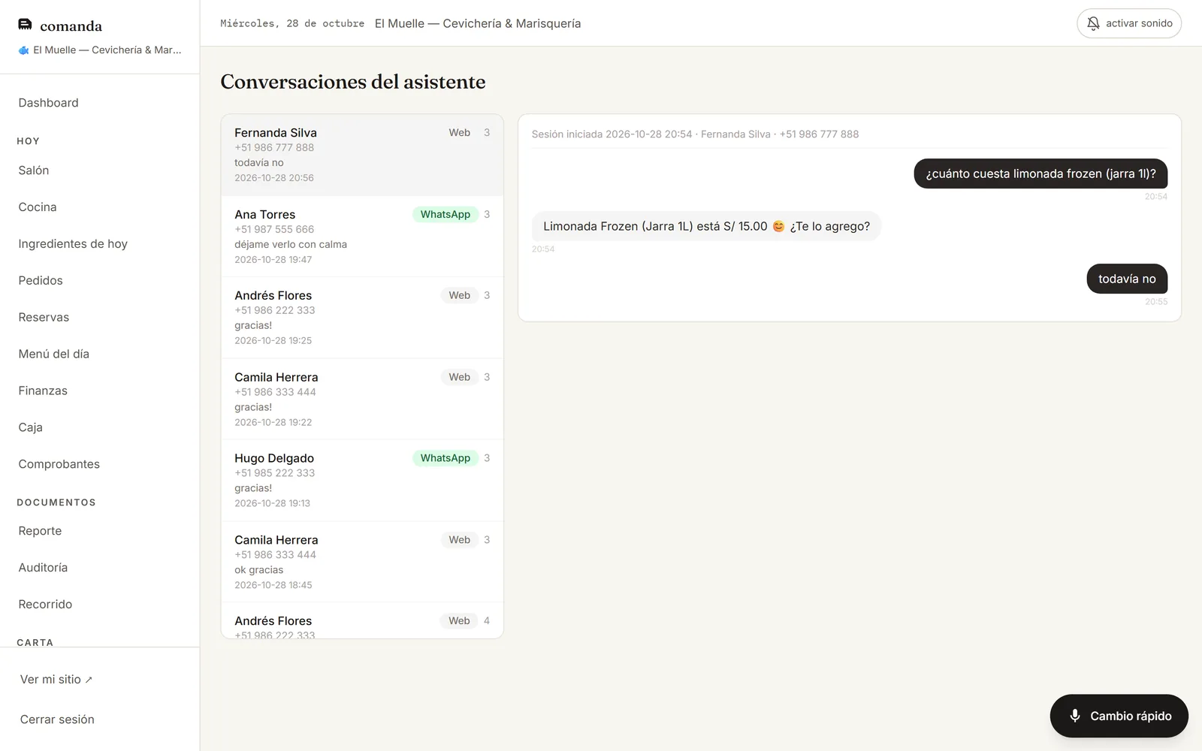This screenshot has height=751, width=1202.
Task: Open Camila Herrera conversation from 19:22
Action: pos(362,400)
